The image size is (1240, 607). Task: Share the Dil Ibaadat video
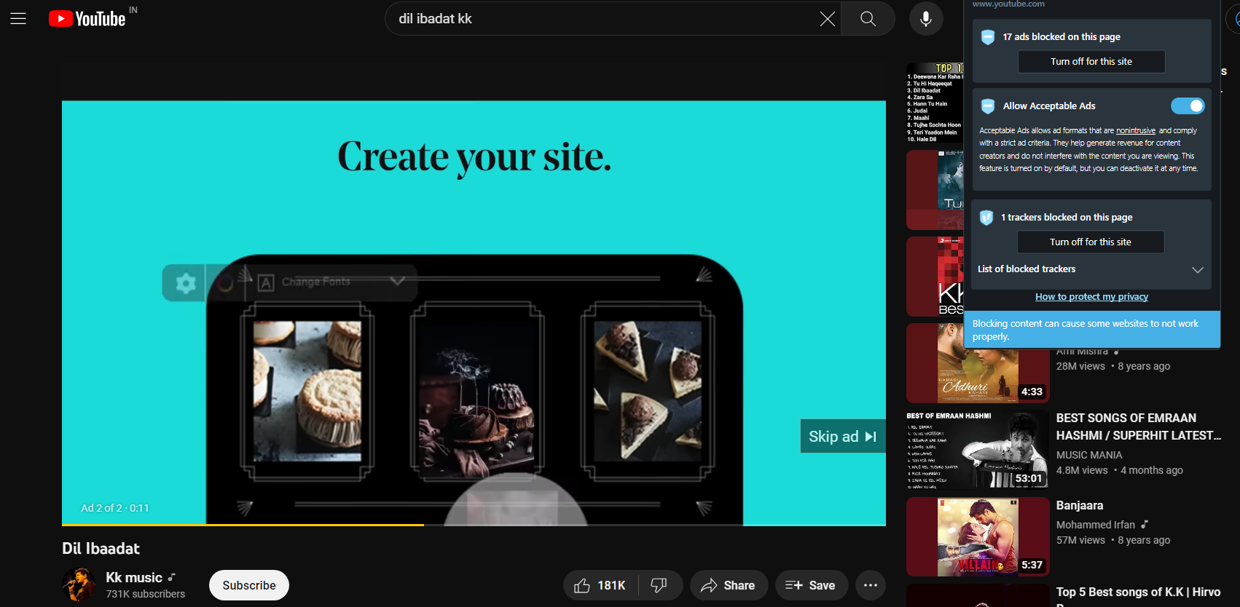click(x=729, y=585)
